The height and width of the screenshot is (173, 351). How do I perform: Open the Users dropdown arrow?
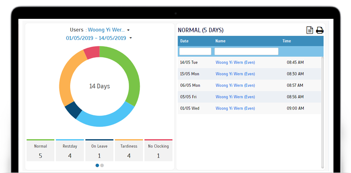point(128,30)
